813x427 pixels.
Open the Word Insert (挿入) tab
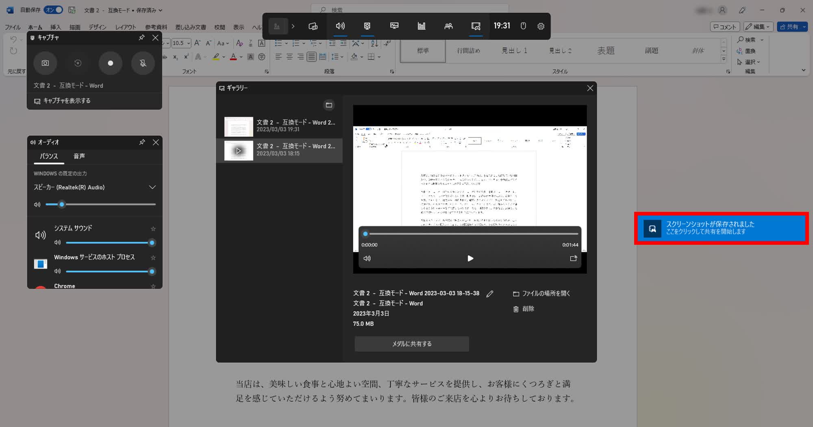(55, 27)
